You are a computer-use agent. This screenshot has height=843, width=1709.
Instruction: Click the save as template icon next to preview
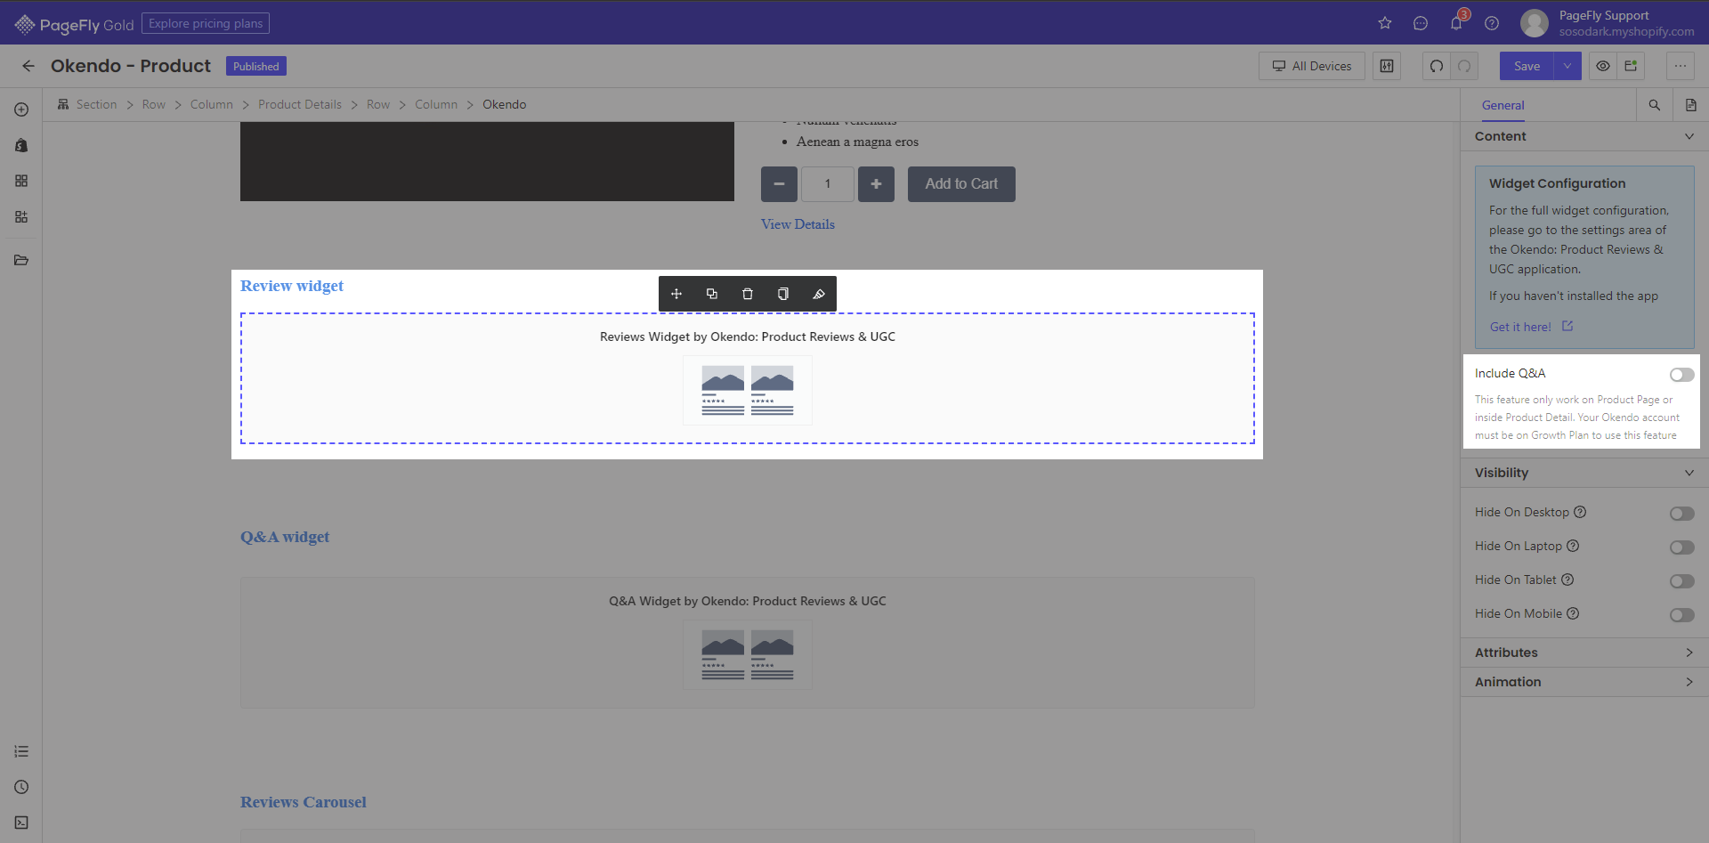coord(1631,66)
